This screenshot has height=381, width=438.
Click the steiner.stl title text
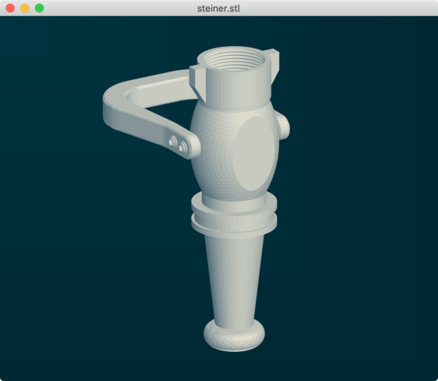[218, 8]
